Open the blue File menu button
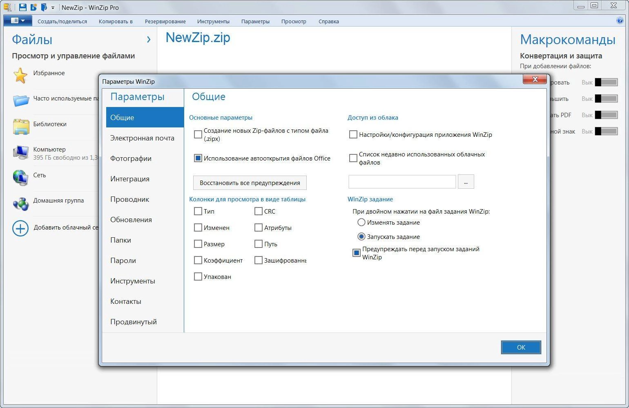The height and width of the screenshot is (408, 629). click(18, 20)
